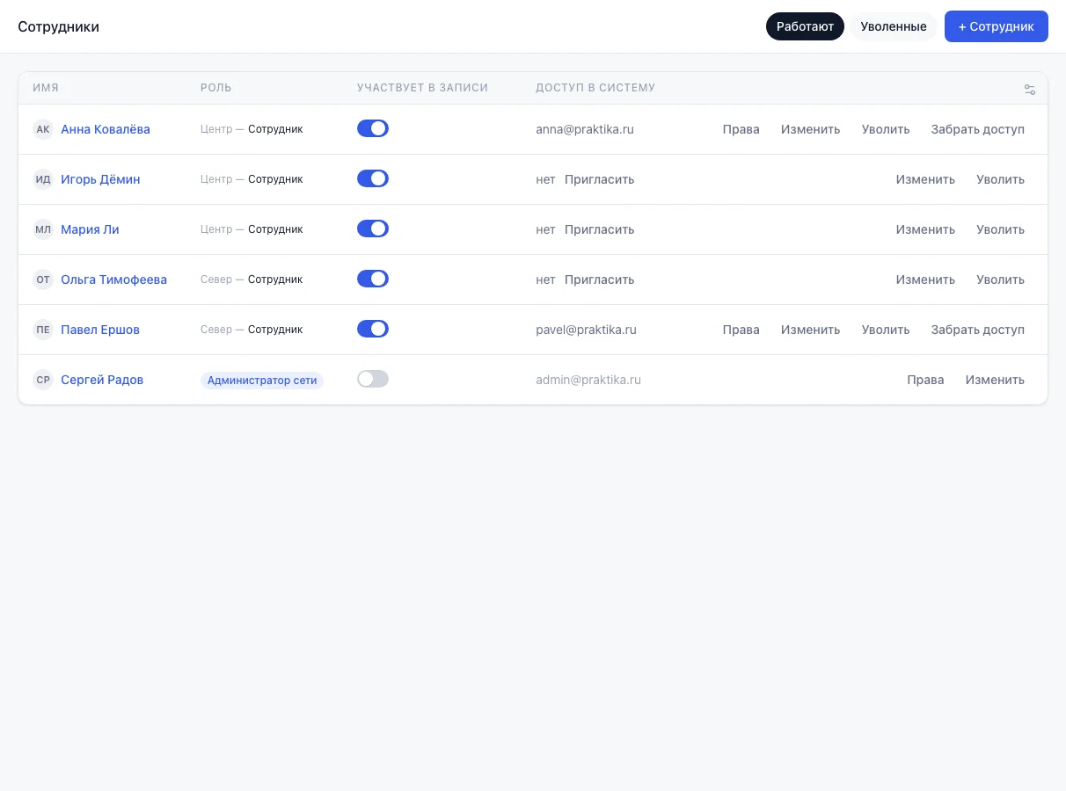Click the ОТ avatar for Ольга Тимофеева
Screen dimensions: 1066x791
point(43,279)
